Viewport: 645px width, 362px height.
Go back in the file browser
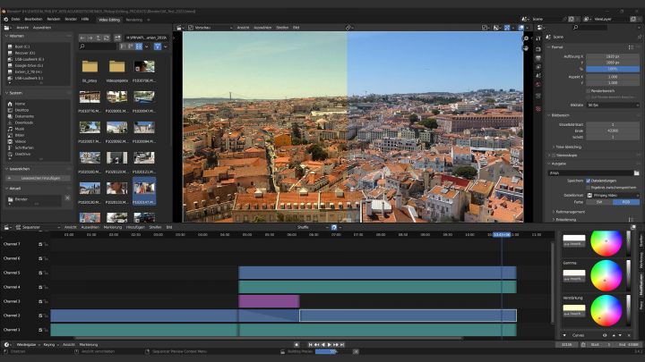(x=82, y=38)
